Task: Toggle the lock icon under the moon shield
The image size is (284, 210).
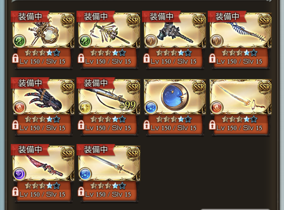Action: [x=146, y=125]
